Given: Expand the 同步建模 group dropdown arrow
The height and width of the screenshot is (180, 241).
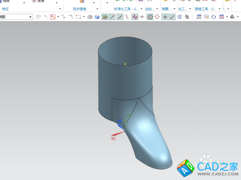Looking at the screenshot, I should [x=97, y=9].
